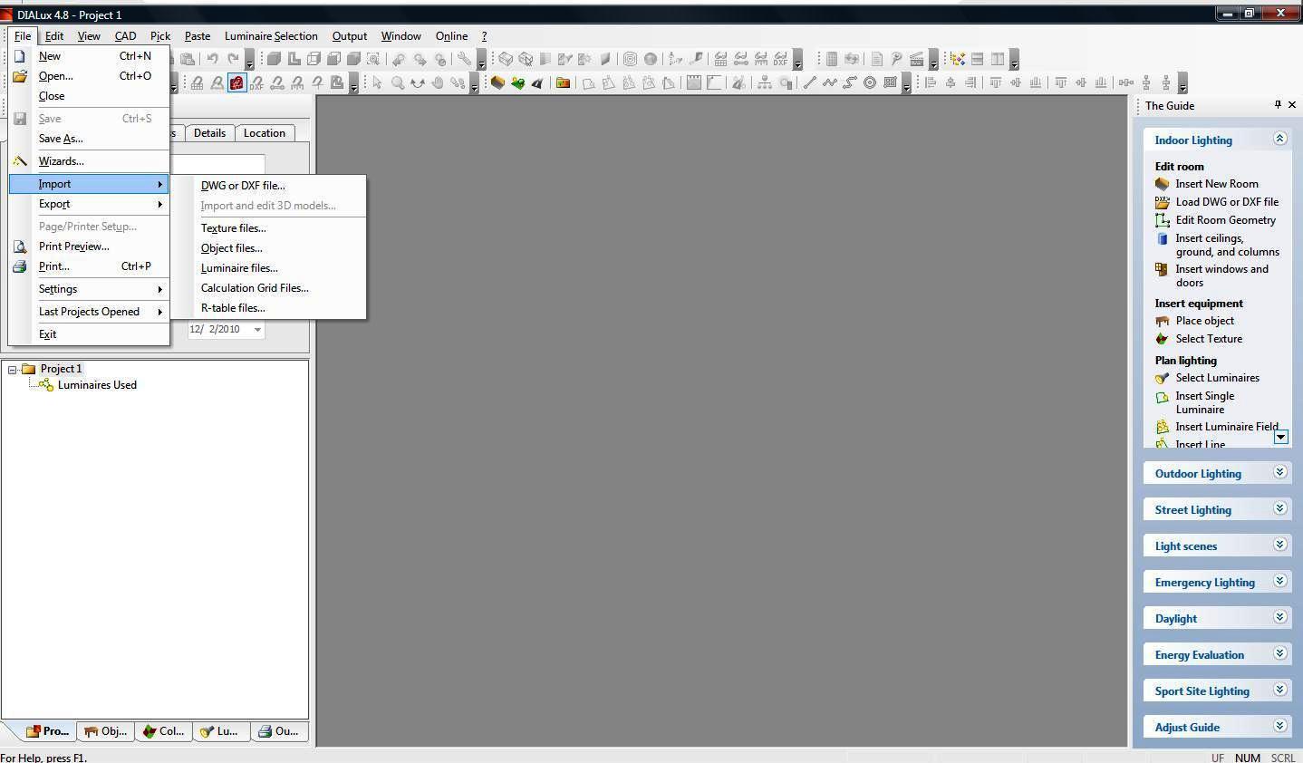Select Luminaires Used in project tree
Screen dimensions: 1303x763
(x=97, y=385)
